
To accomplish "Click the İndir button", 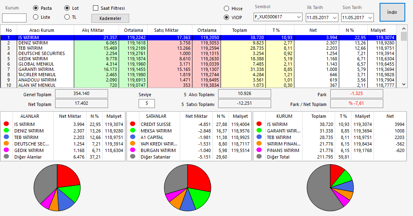I will [x=392, y=12].
